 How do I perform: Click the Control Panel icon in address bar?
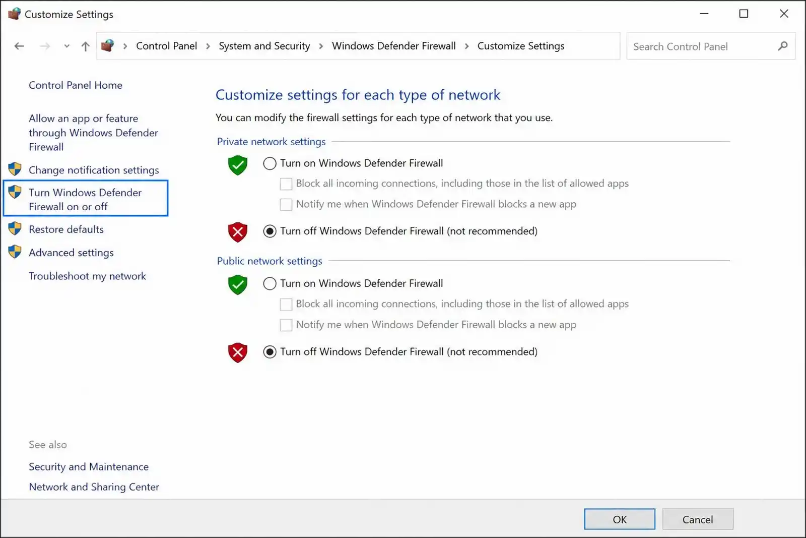107,46
